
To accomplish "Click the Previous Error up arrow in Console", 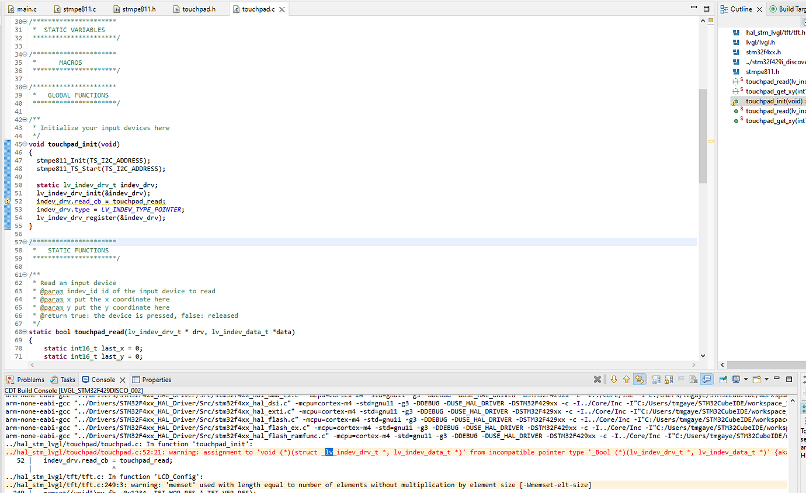I will click(x=626, y=380).
